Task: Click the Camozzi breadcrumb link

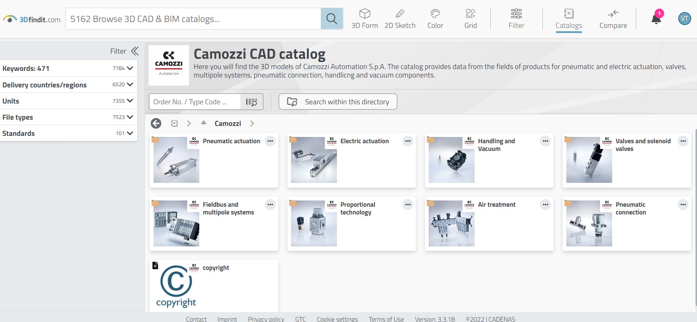Action: pyautogui.click(x=228, y=123)
